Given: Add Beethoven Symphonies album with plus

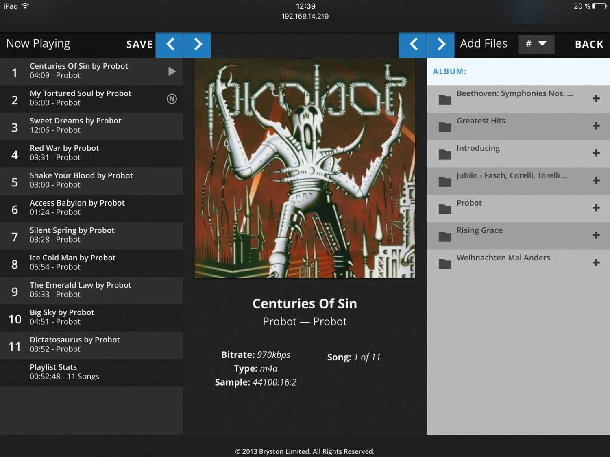Looking at the screenshot, I should (596, 98).
